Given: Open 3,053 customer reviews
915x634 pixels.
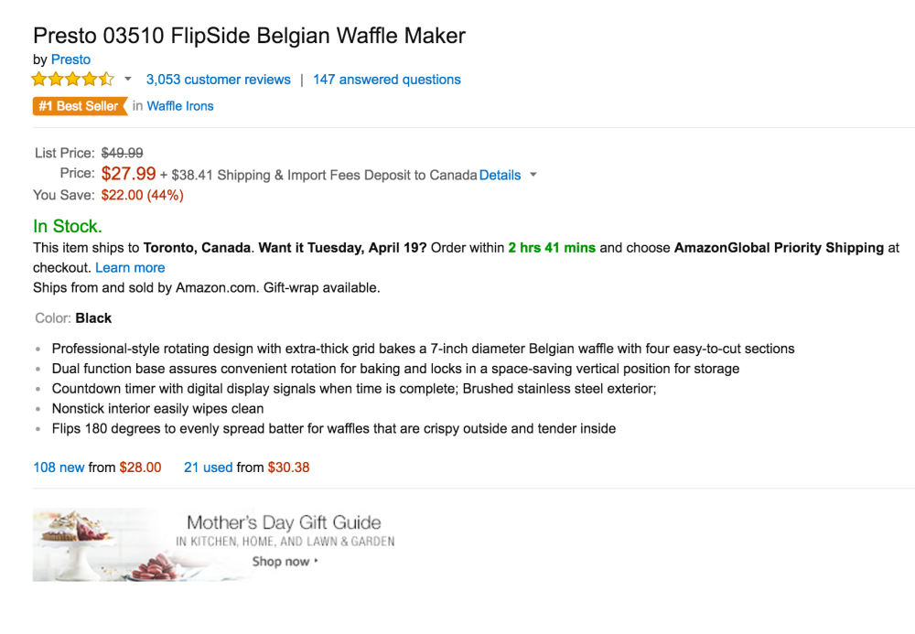Looking at the screenshot, I should [x=218, y=80].
